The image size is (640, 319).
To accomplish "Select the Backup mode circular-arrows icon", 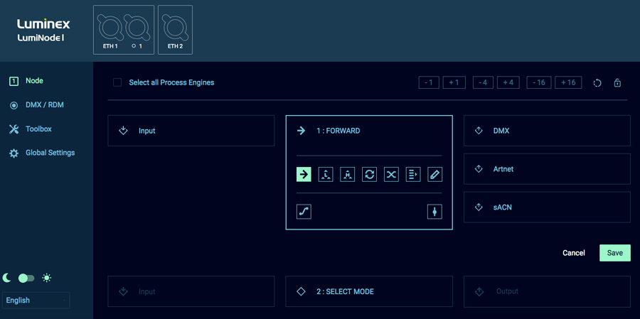I will point(369,174).
